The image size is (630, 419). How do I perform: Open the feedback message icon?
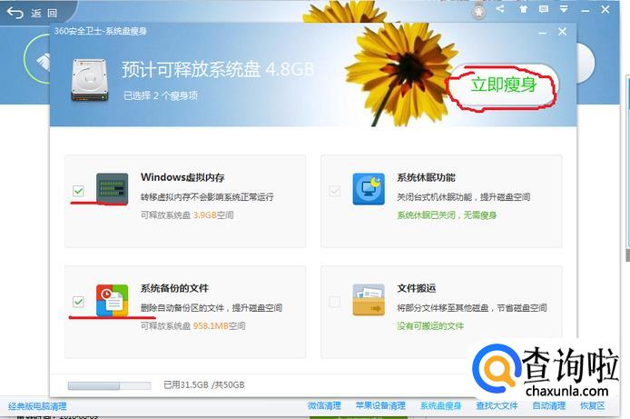point(544,9)
